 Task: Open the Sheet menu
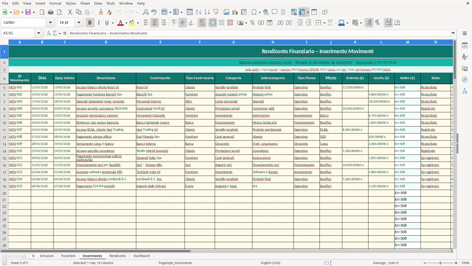click(x=85, y=3)
